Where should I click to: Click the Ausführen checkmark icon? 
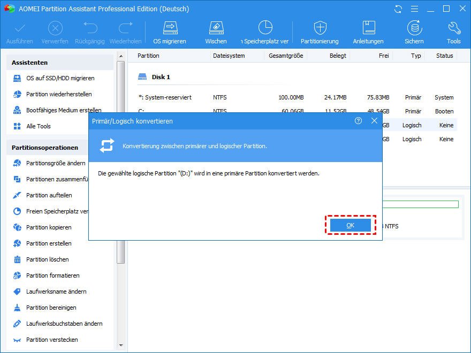pos(20,28)
